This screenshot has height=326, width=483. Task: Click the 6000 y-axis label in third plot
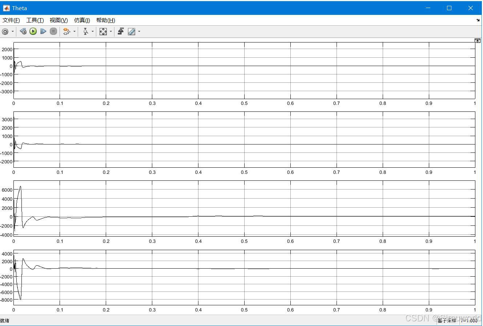[7, 190]
